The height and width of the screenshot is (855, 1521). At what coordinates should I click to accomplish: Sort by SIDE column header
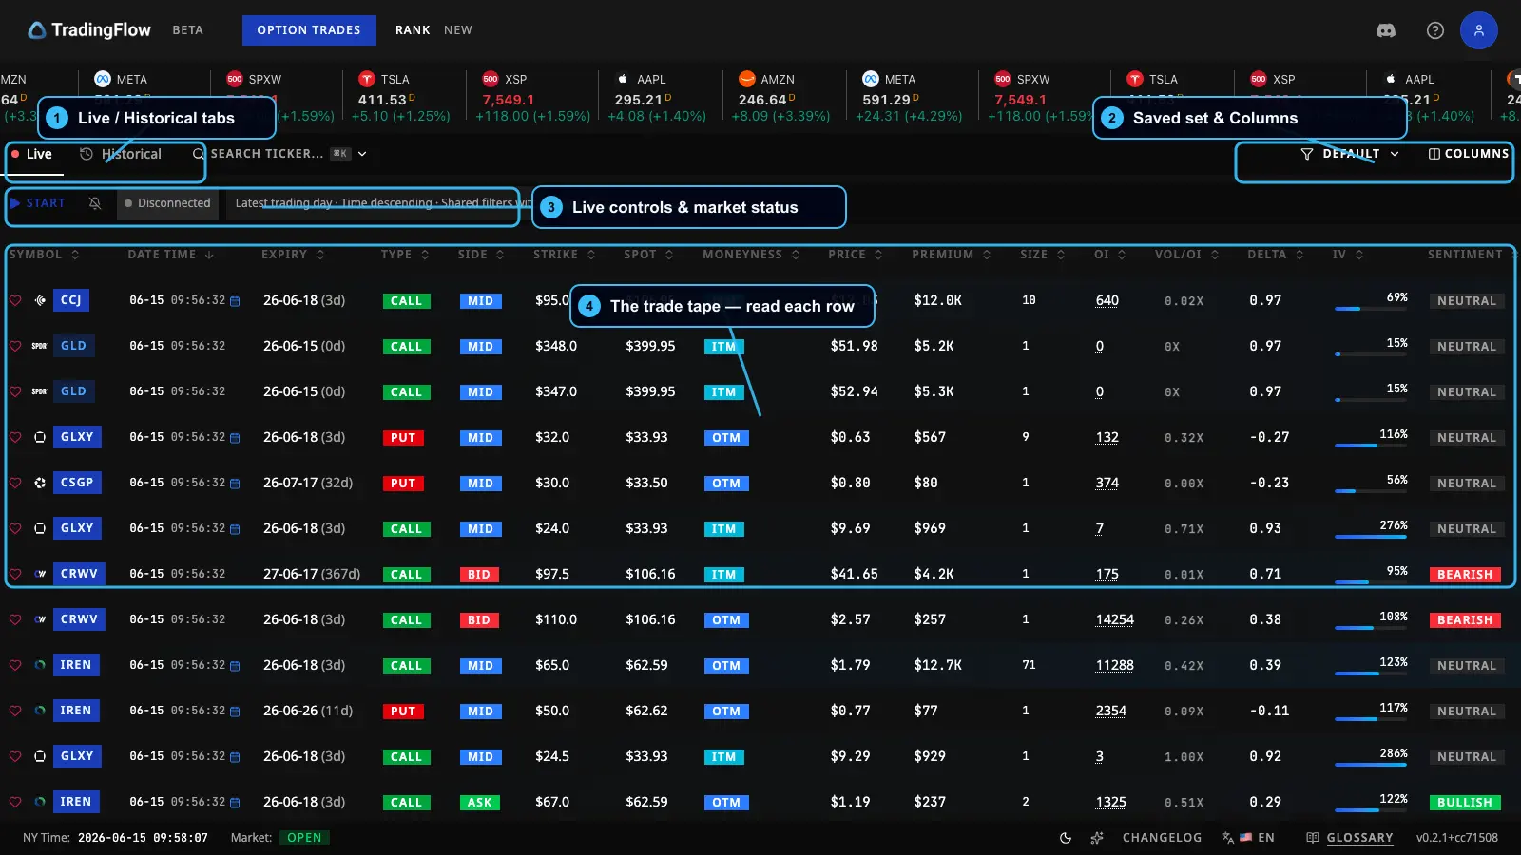click(x=480, y=255)
